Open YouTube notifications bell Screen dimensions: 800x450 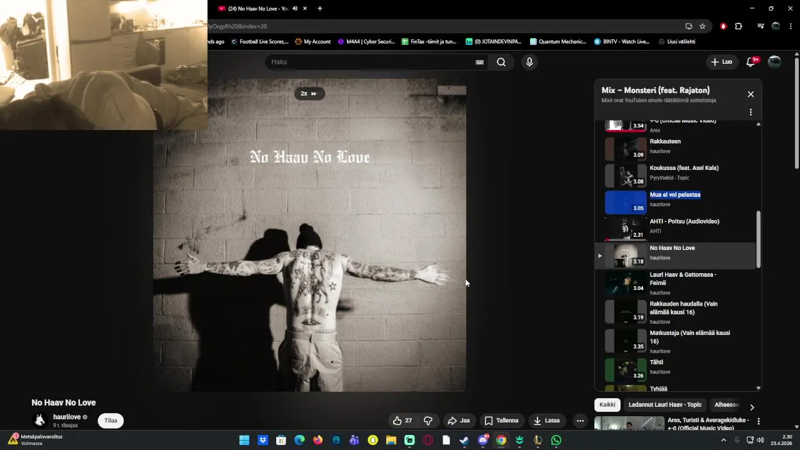click(x=751, y=62)
